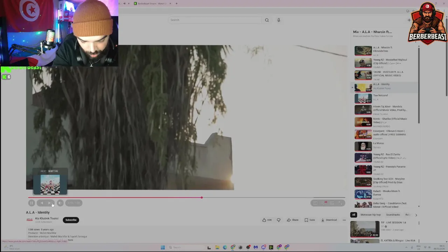The width and height of the screenshot is (448, 252).
Task: Play Hleem Taj Alser - Mandela from mix
Action: [385, 110]
